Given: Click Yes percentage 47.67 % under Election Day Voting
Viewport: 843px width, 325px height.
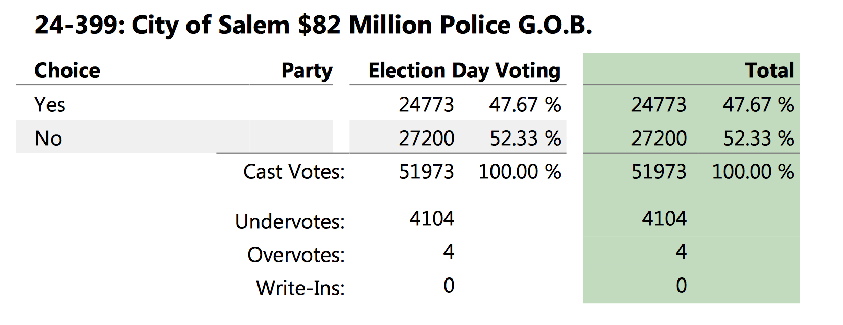Looking at the screenshot, I should tap(525, 105).
